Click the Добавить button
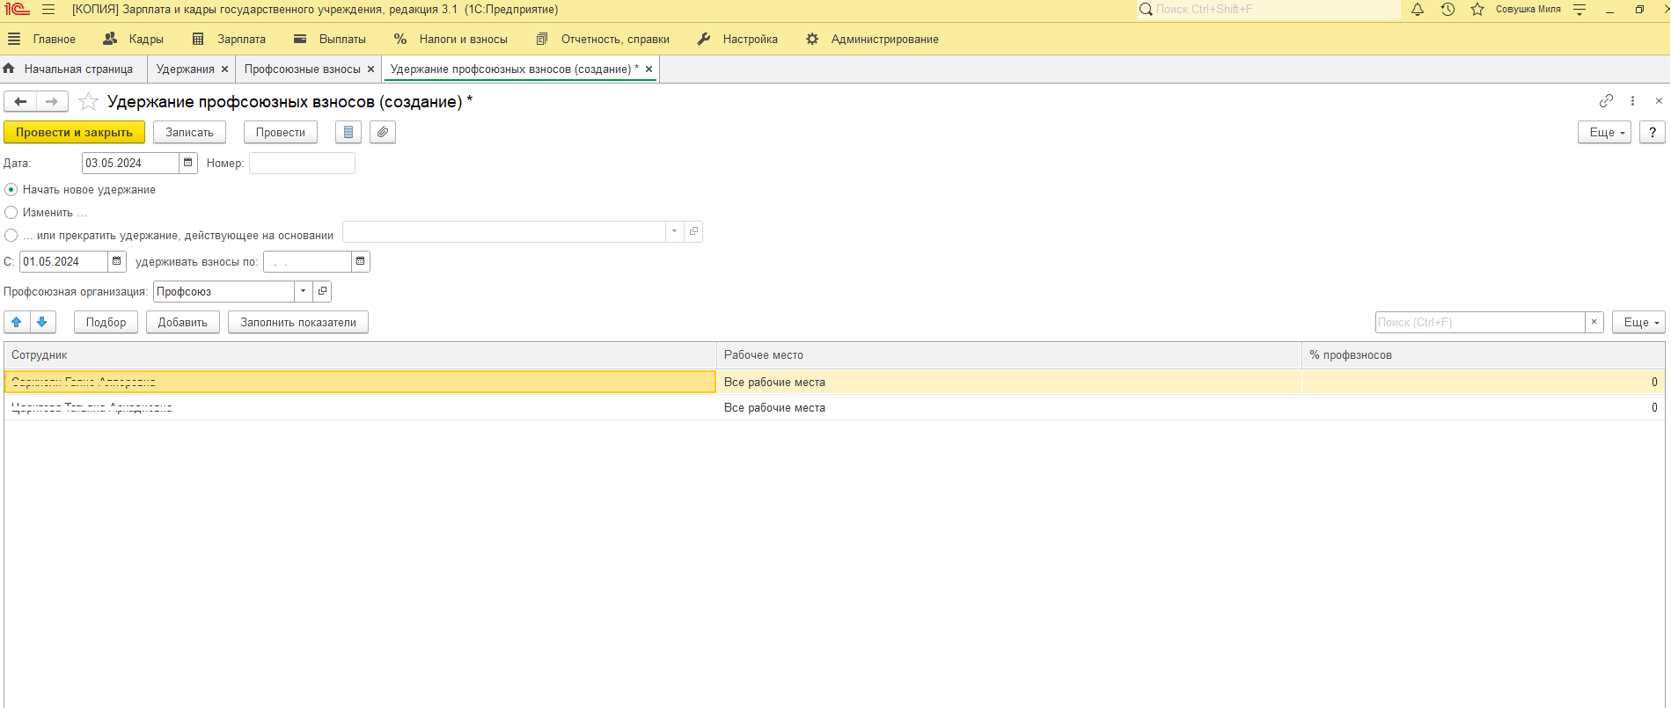 click(x=183, y=322)
